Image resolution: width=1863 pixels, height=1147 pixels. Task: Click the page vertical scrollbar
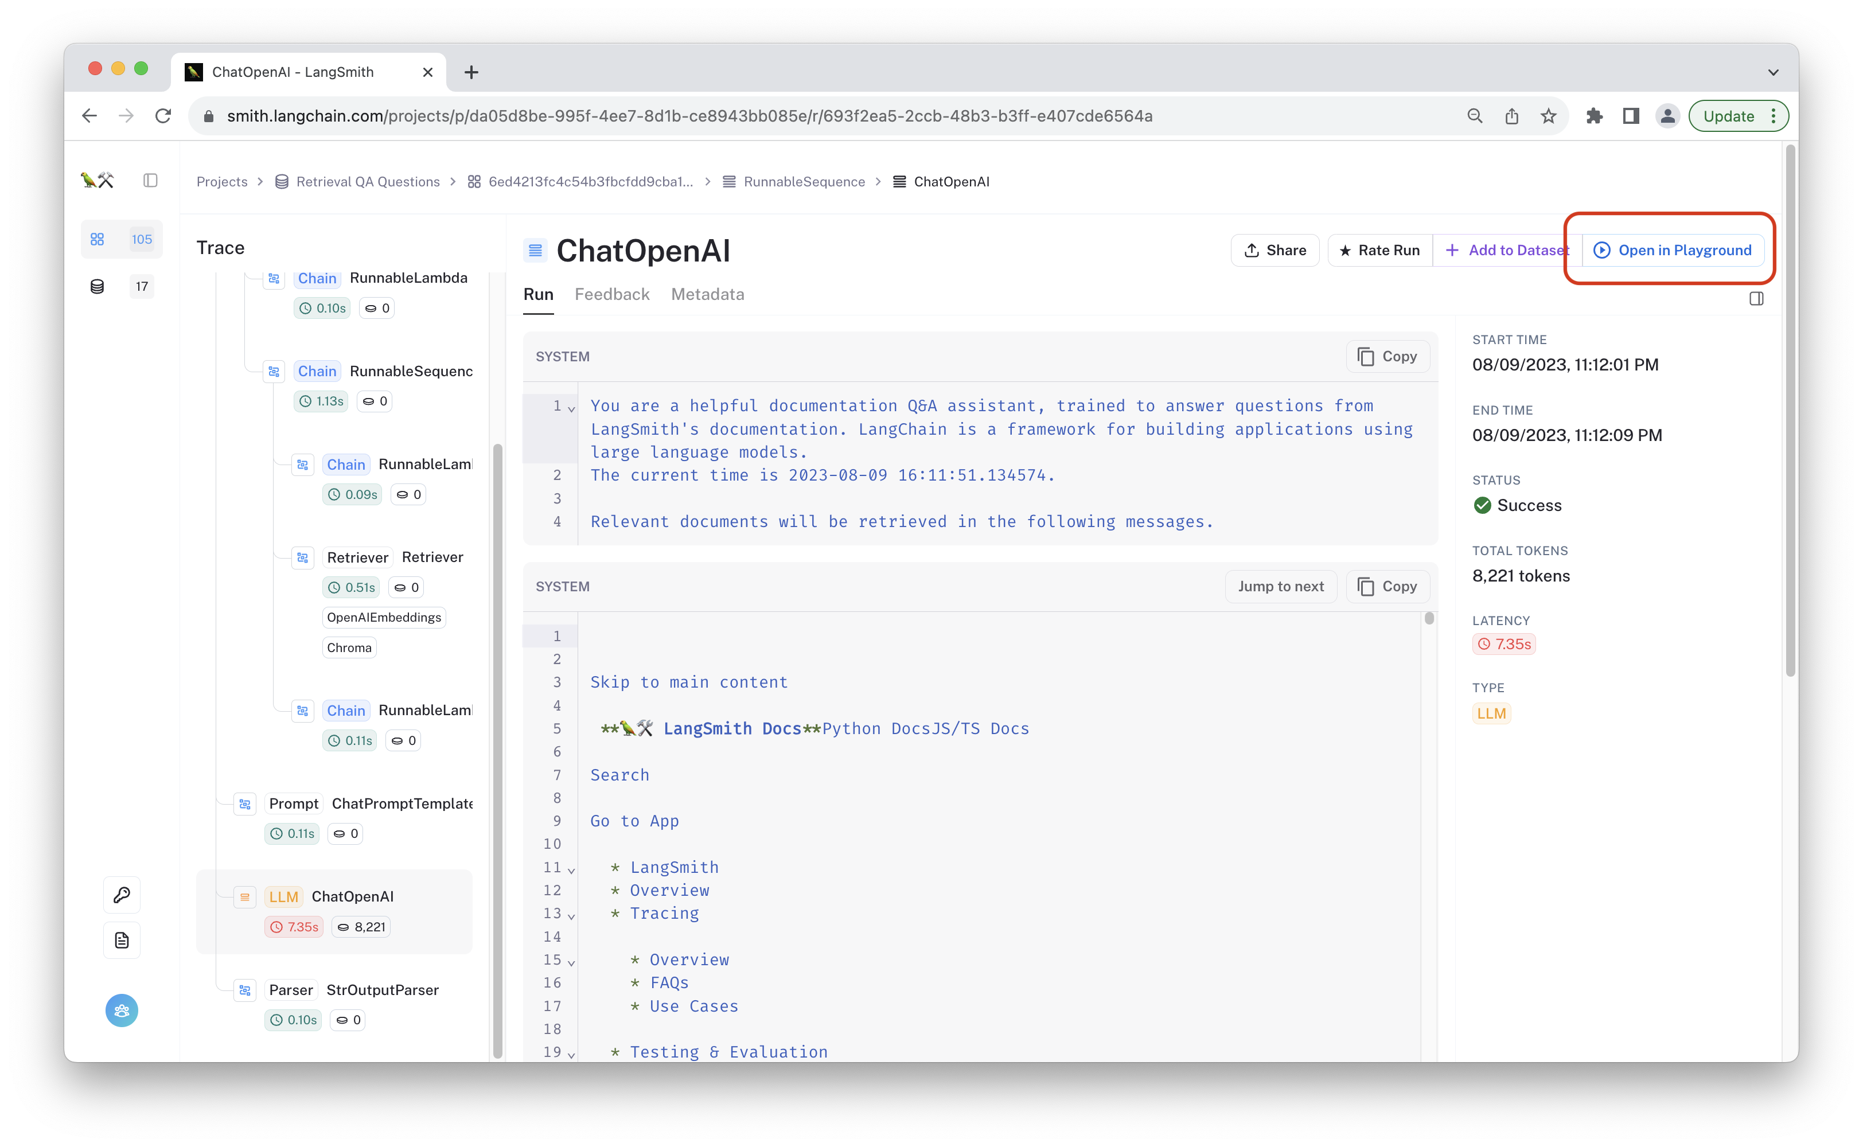coord(1790,409)
